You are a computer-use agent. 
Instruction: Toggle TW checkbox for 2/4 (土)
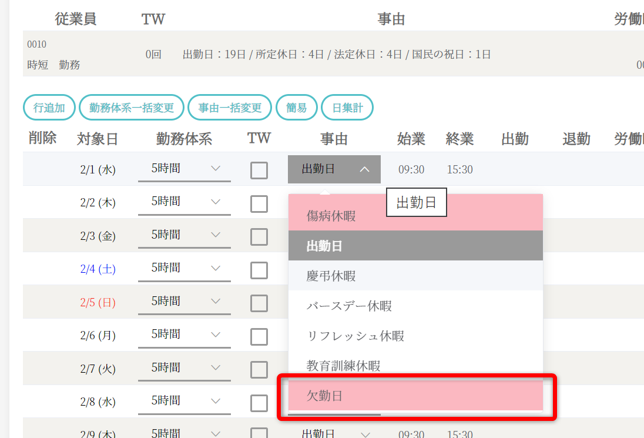[x=259, y=270]
